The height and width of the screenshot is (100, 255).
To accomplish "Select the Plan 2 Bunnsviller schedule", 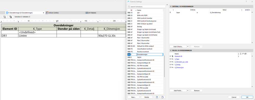I will coord(145,40).
